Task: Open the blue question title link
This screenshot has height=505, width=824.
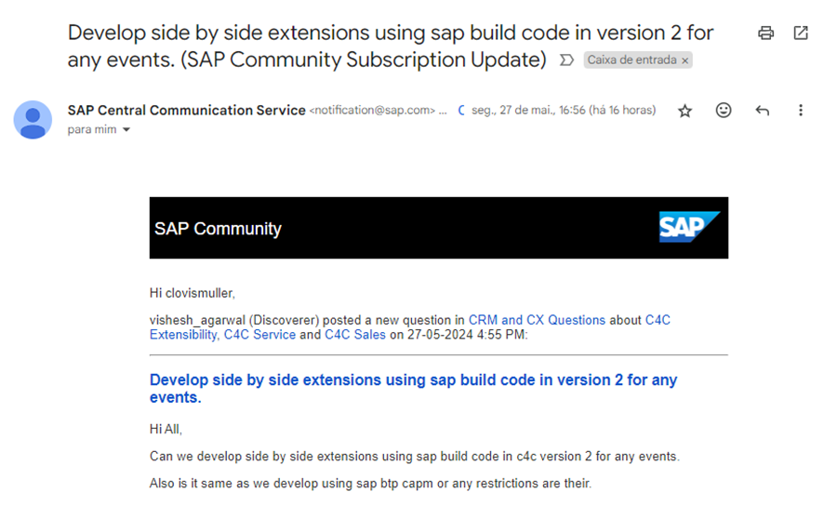Action: point(413,389)
